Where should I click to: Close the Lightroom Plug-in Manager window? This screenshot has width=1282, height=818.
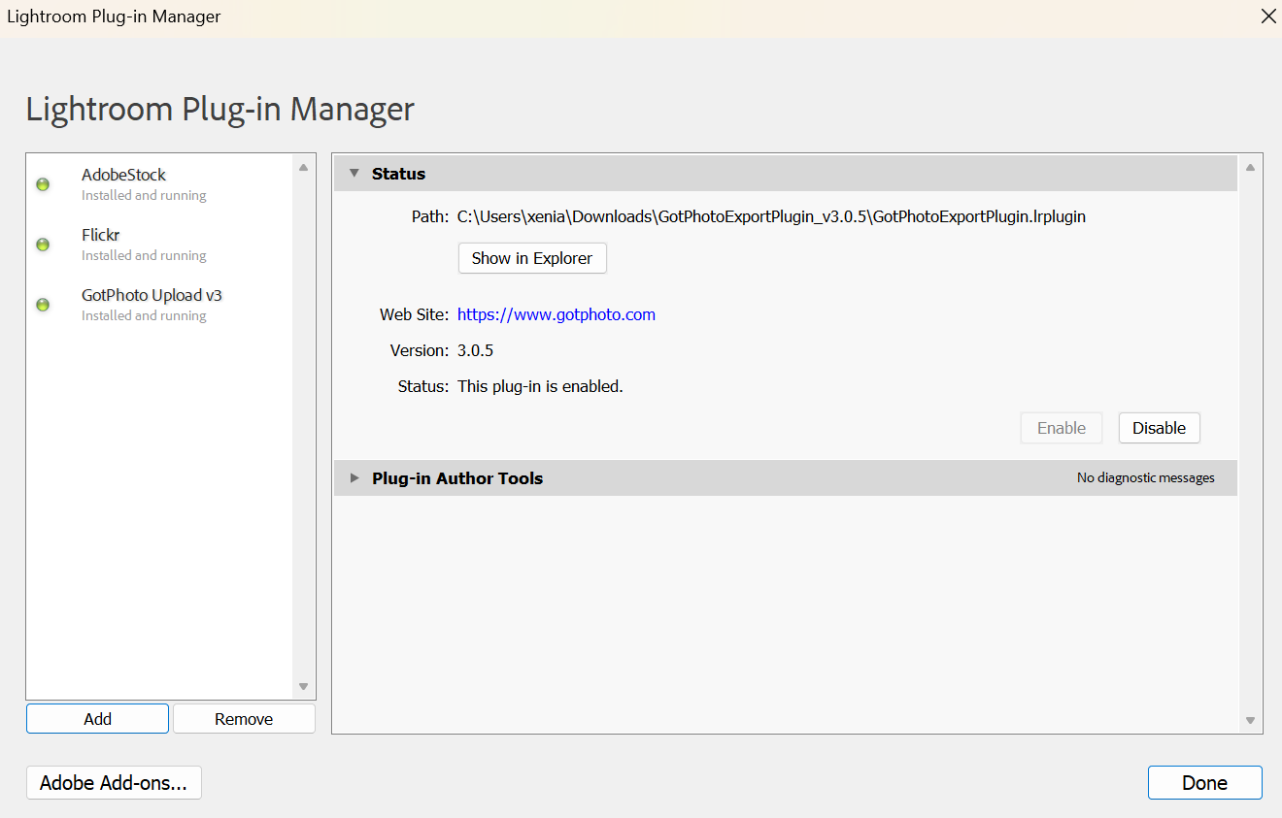(1267, 16)
